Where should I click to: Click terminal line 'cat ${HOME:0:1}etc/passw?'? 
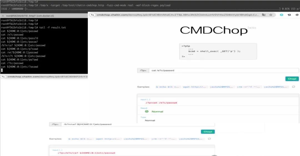point(19,42)
